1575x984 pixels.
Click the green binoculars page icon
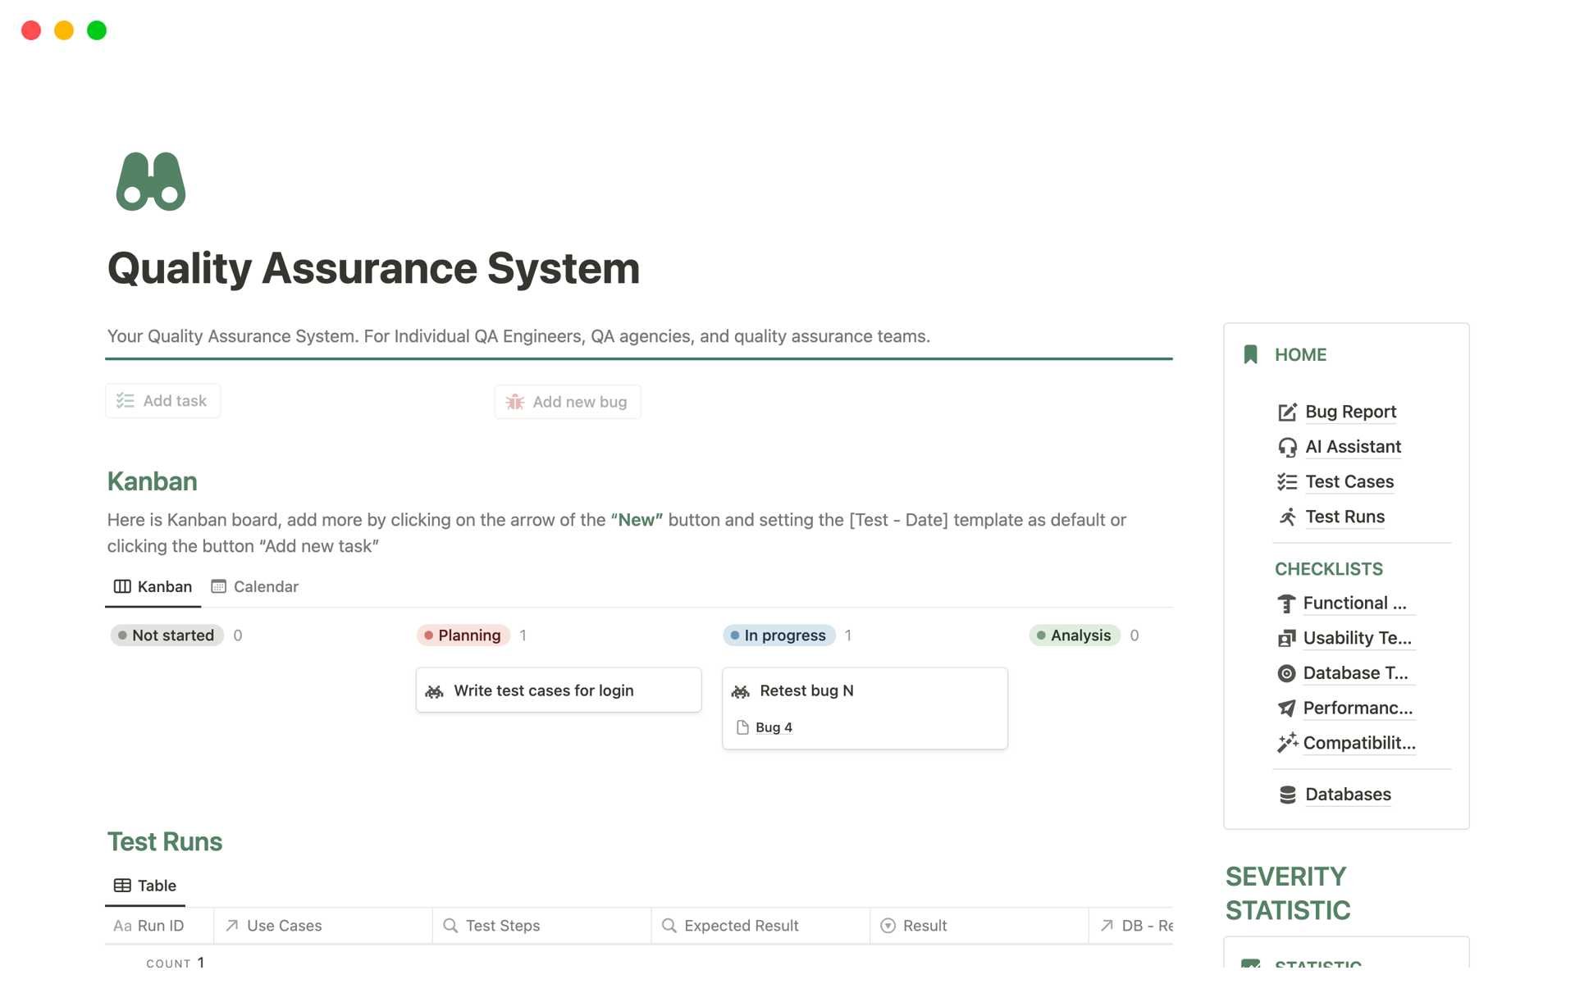point(151,181)
